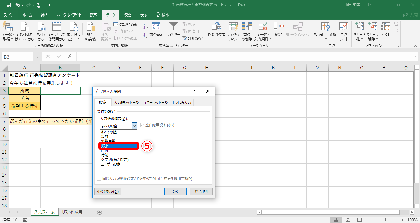The image size is (420, 223).
Task: Toggle Ignore blank (空白を無視する) checkbox
Action: coord(142,125)
